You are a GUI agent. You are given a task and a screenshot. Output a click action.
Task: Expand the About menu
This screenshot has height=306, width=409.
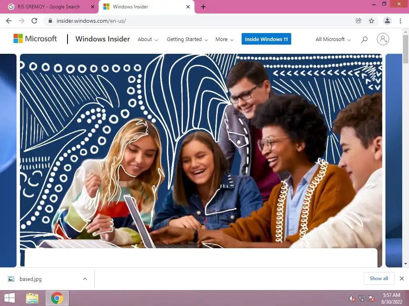148,39
